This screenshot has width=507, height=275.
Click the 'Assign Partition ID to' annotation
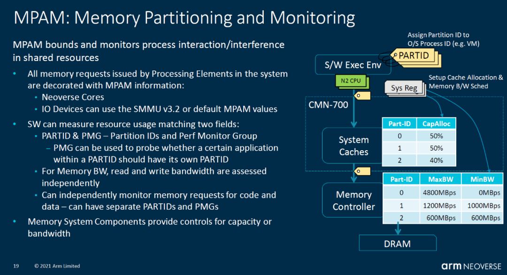[x=438, y=35]
